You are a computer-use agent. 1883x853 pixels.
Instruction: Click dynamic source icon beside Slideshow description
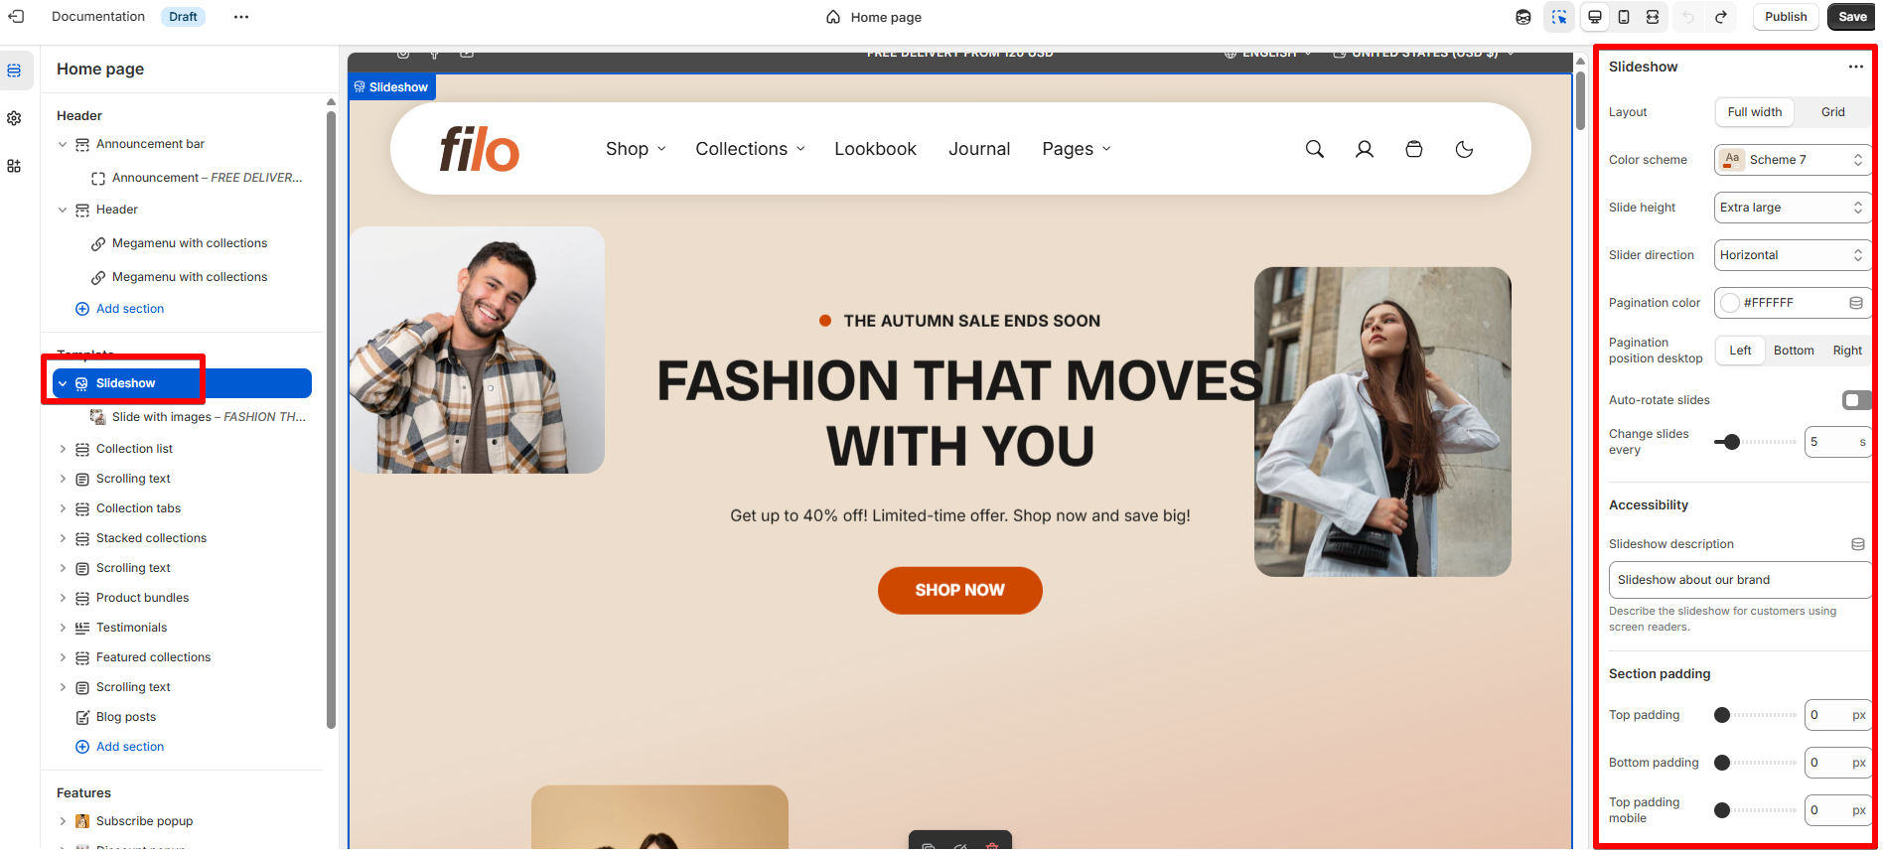1857,544
